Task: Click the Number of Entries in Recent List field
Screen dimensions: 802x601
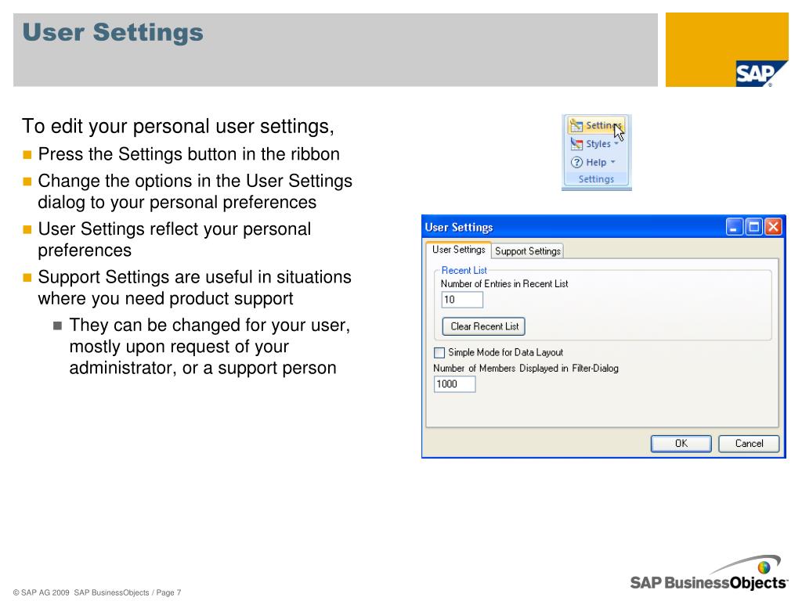Action: [462, 300]
